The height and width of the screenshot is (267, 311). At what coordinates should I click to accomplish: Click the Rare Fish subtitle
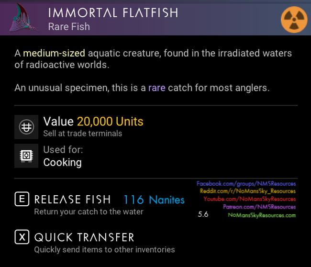(x=69, y=27)
